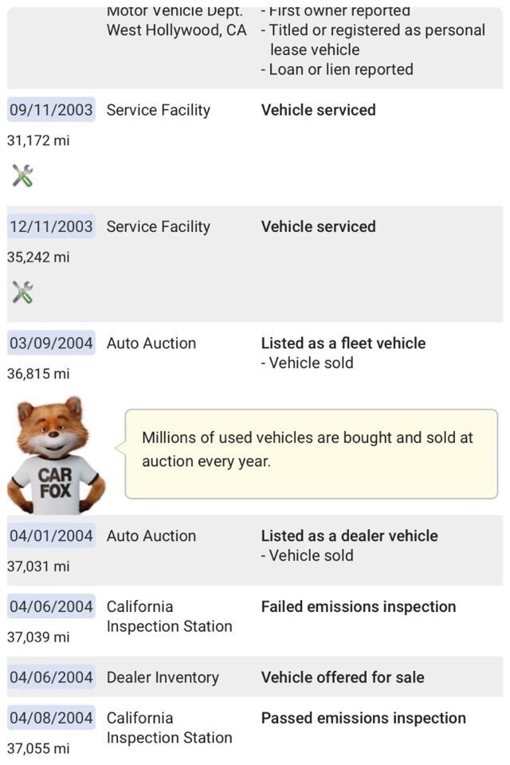Select the 09/11/2003 date badge
510x765 pixels.
[x=51, y=110]
